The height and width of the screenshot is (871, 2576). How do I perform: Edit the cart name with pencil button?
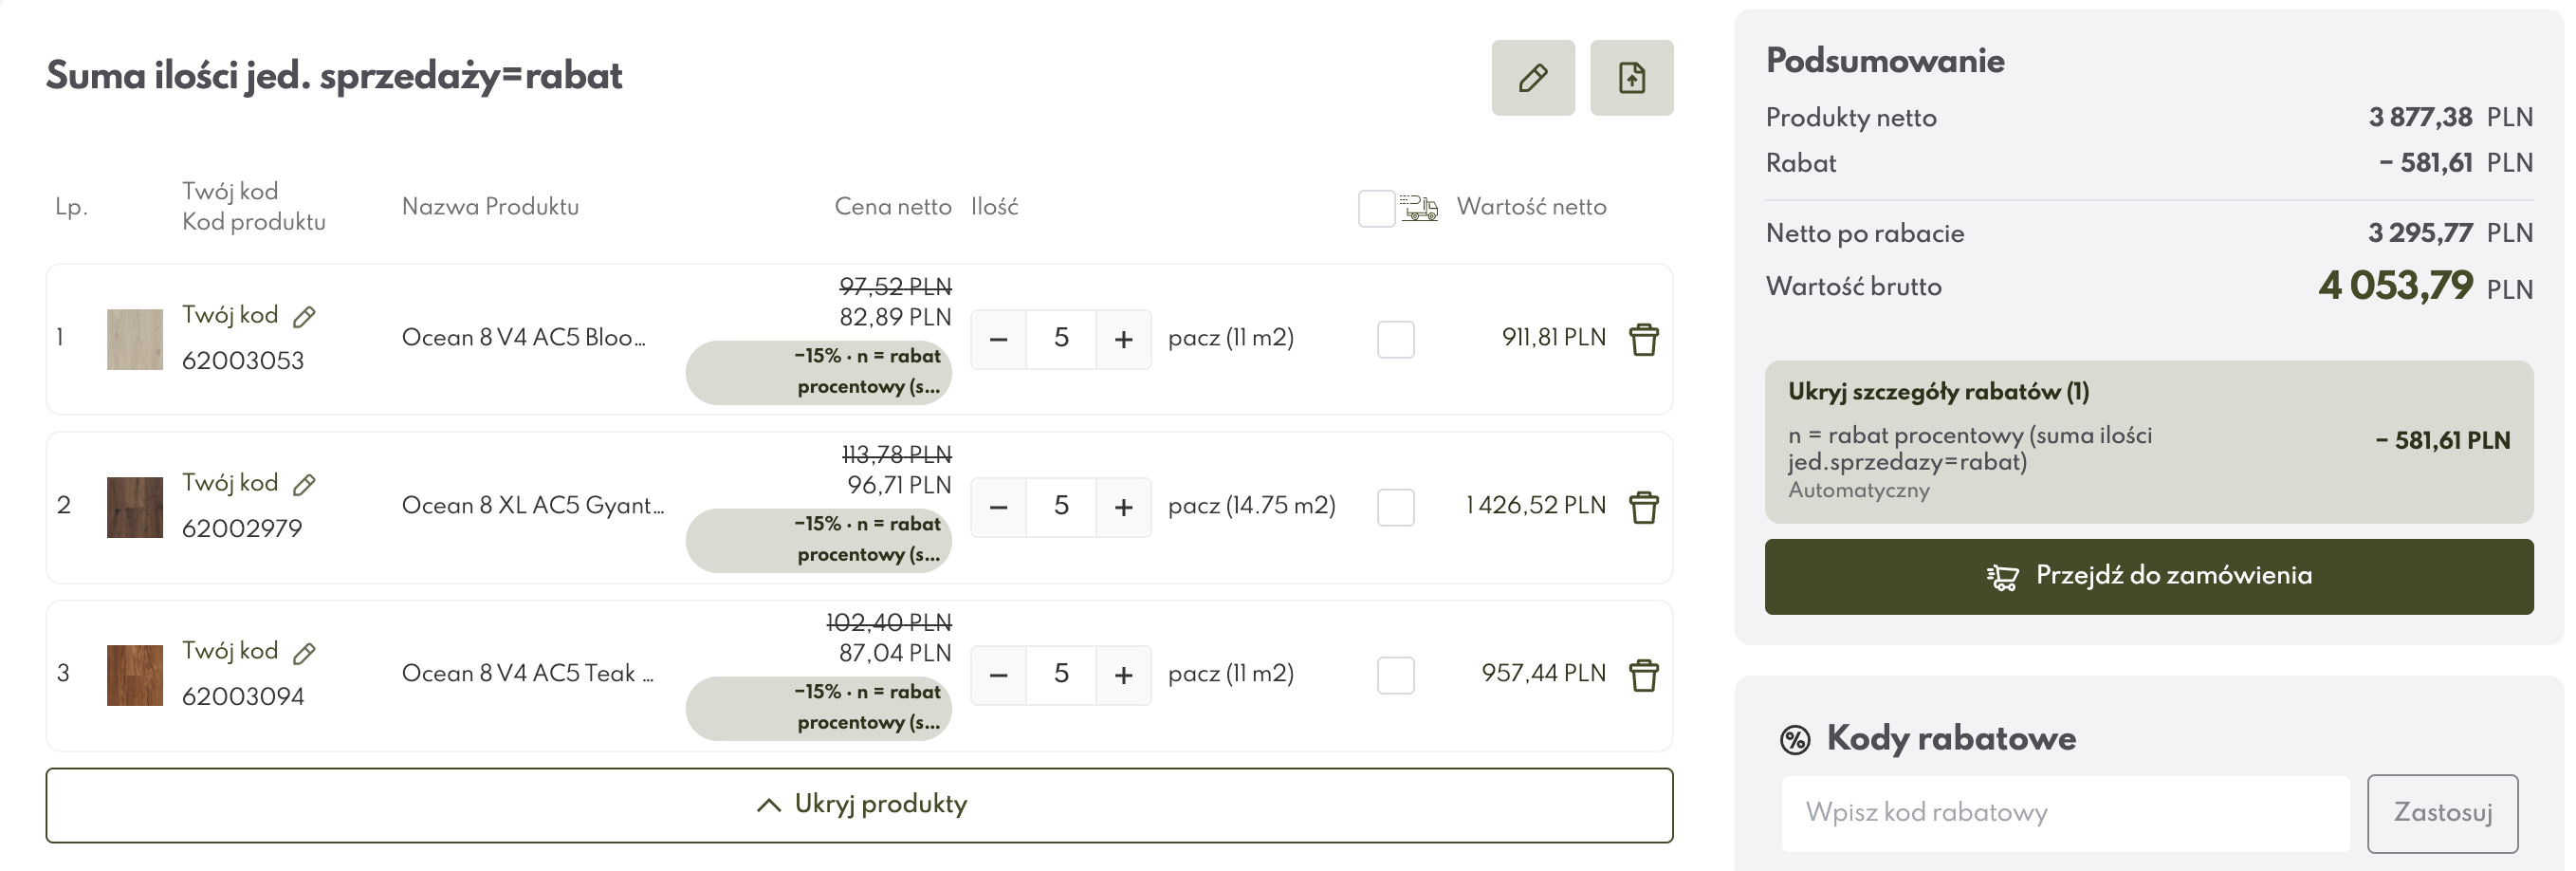click(x=1532, y=78)
